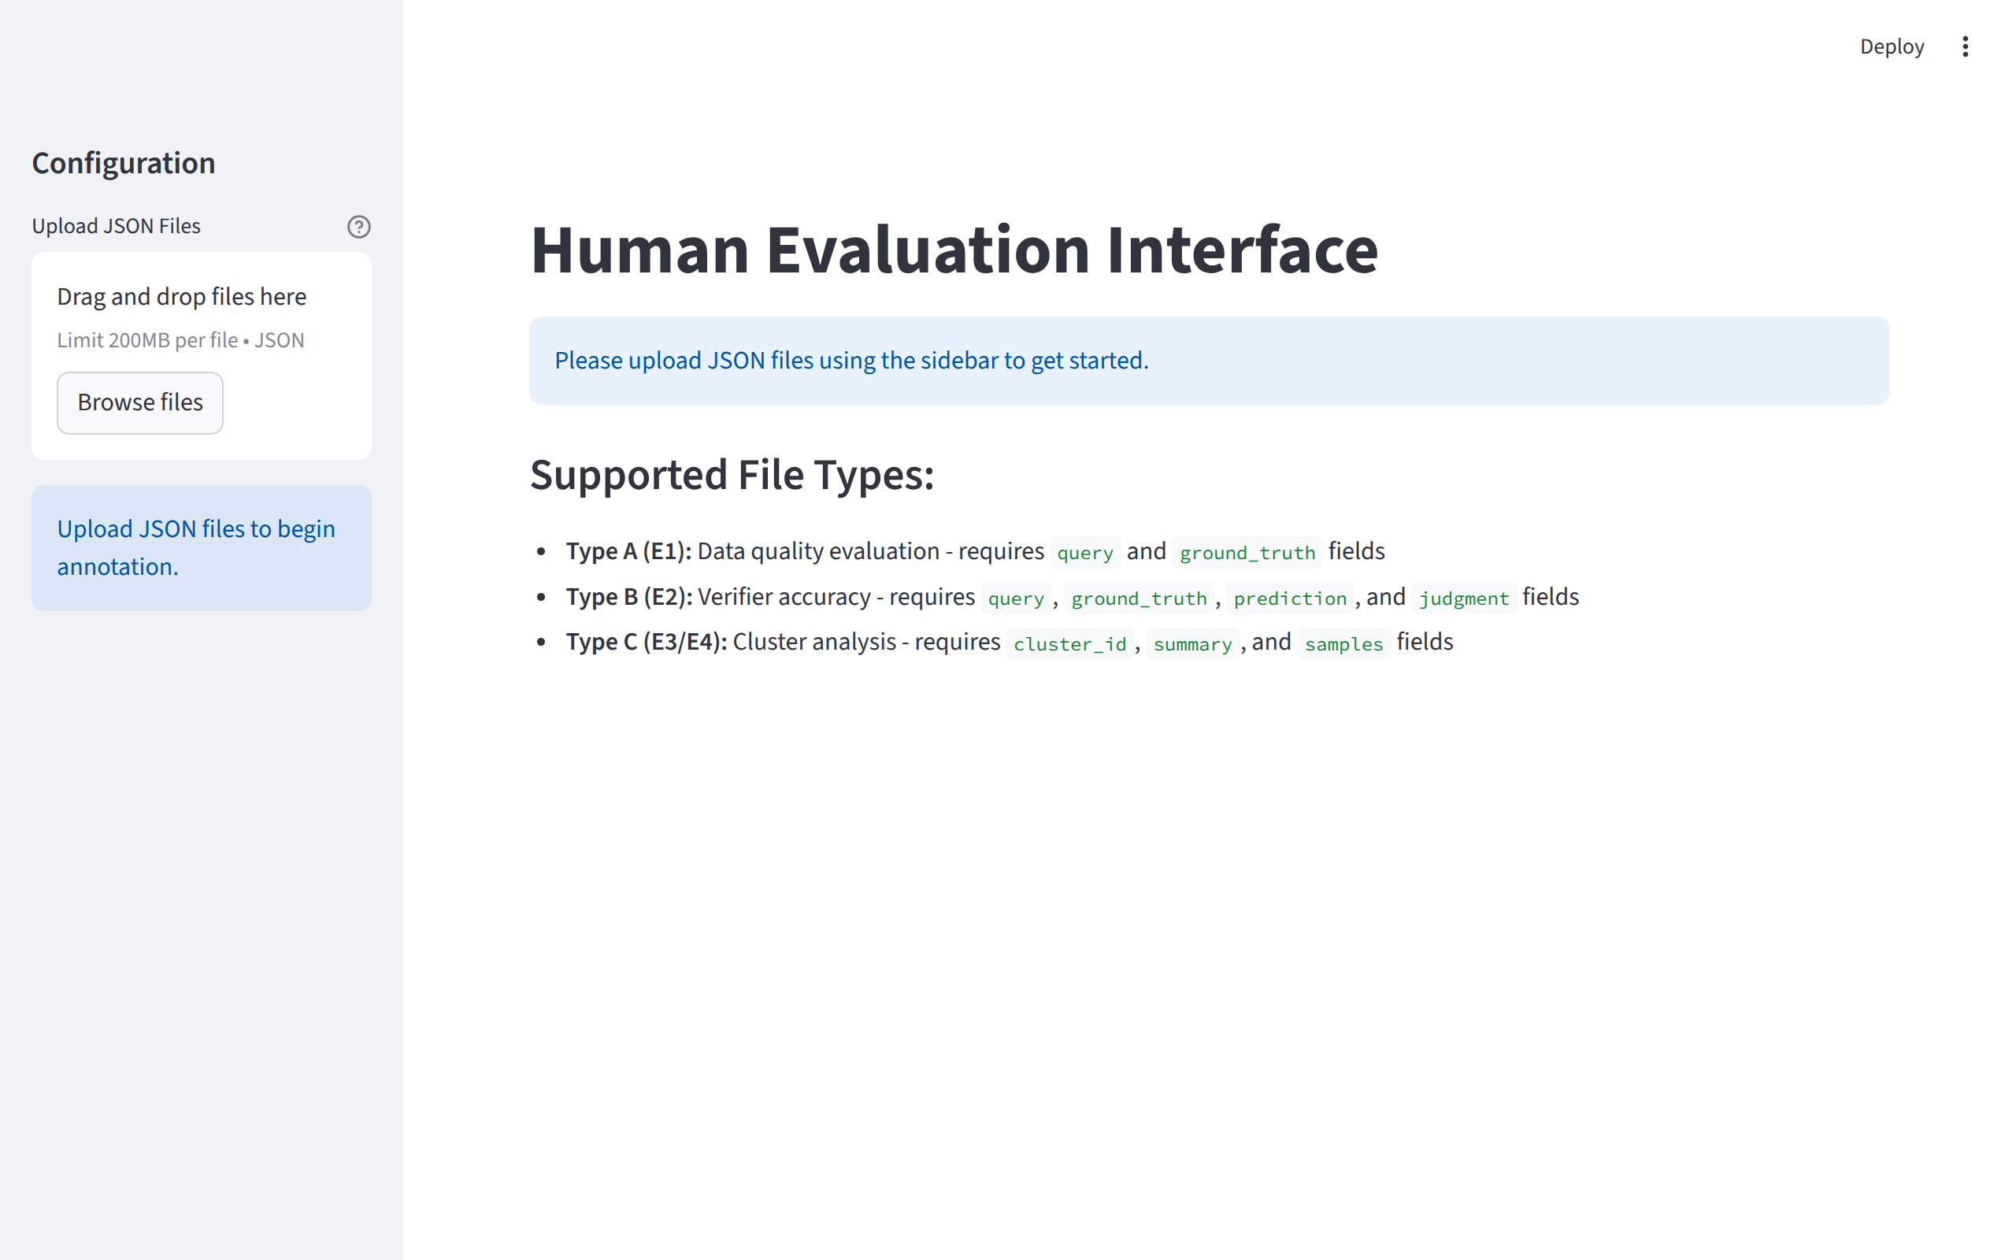Click the 'Upload JSON Files' label
2016x1260 pixels.
point(116,226)
